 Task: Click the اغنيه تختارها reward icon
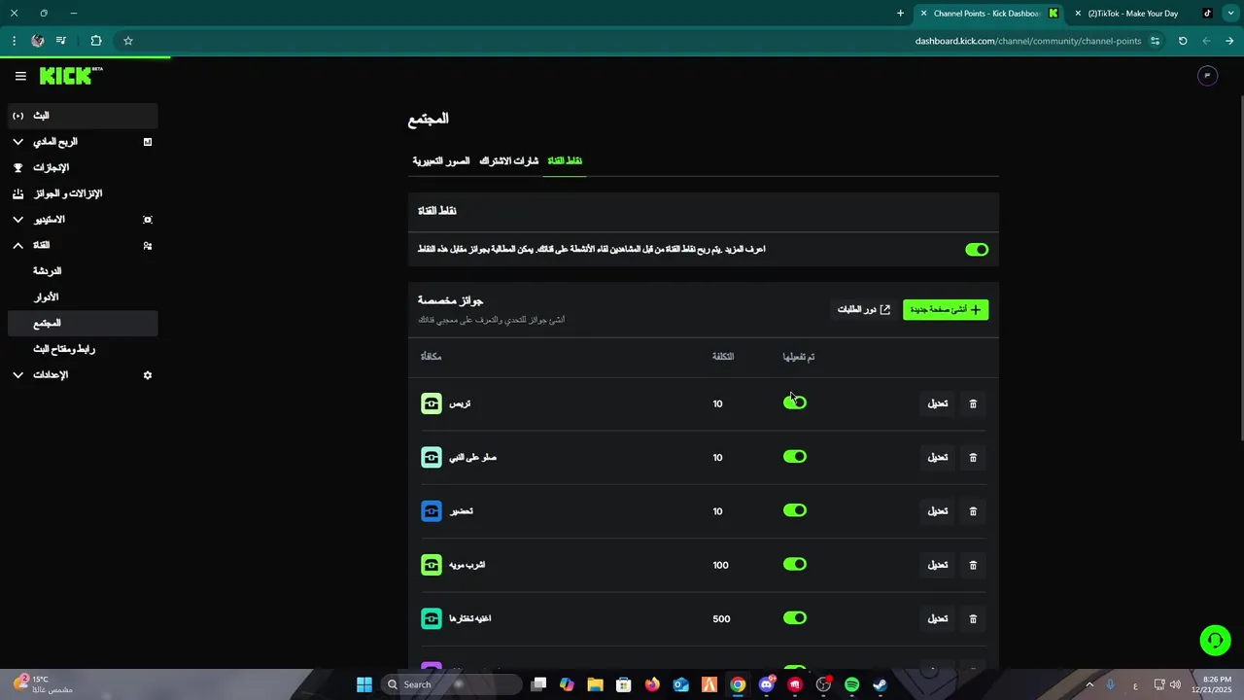click(x=432, y=618)
